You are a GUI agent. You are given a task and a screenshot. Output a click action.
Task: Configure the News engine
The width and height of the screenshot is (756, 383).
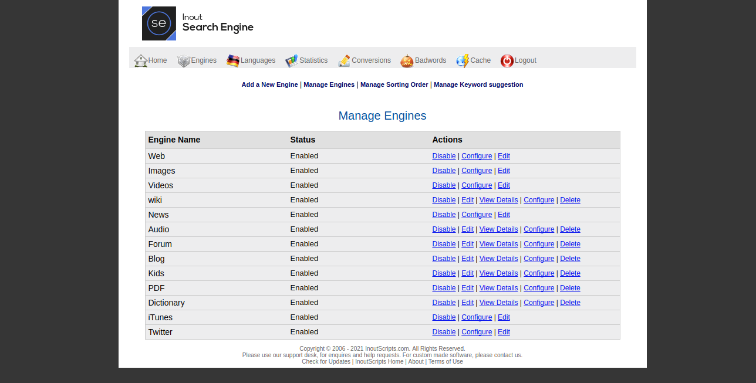tap(477, 215)
